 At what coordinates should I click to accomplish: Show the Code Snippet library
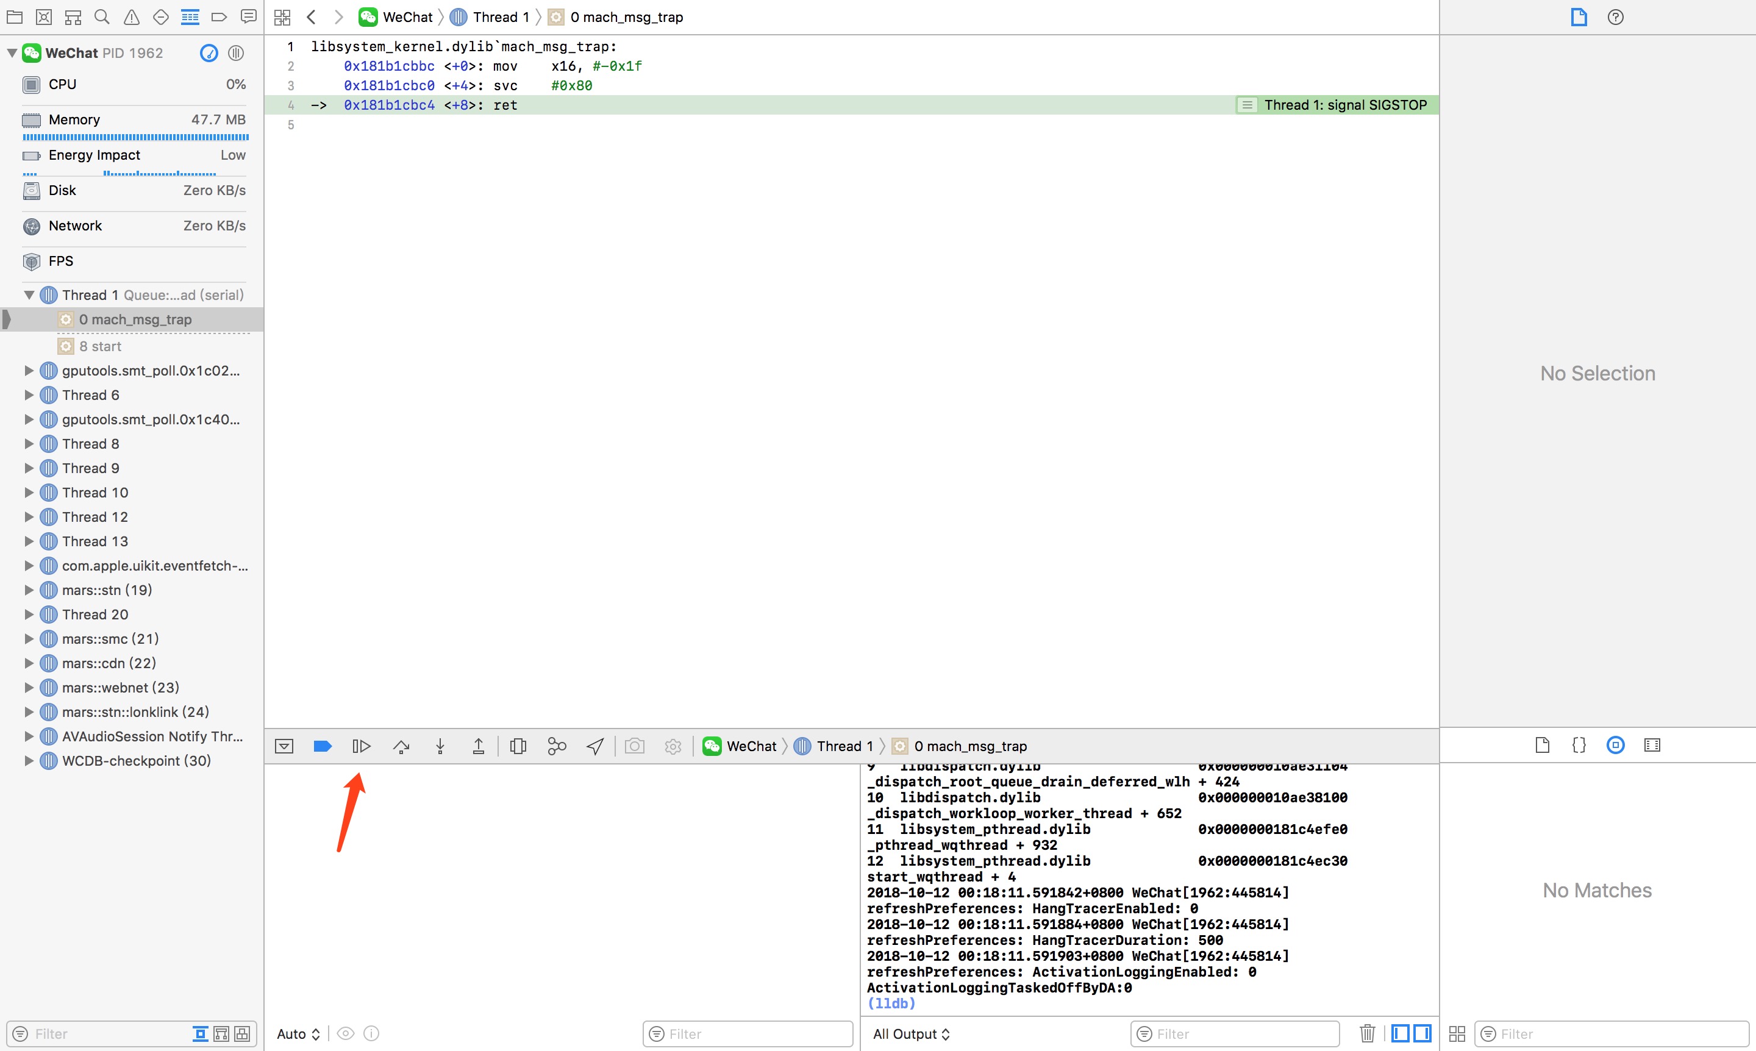coord(1579,745)
